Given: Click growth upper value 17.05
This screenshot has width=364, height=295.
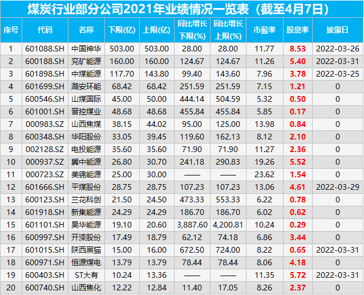Looking at the screenshot, I should tap(228, 288).
